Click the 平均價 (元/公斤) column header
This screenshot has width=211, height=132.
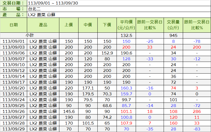tap(126, 25)
